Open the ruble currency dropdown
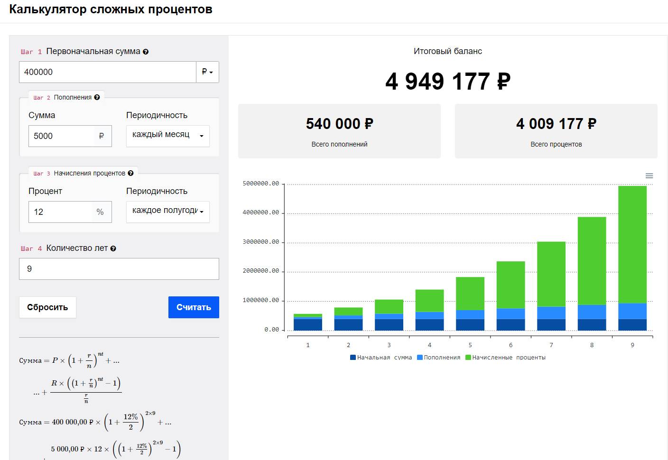 click(x=207, y=72)
